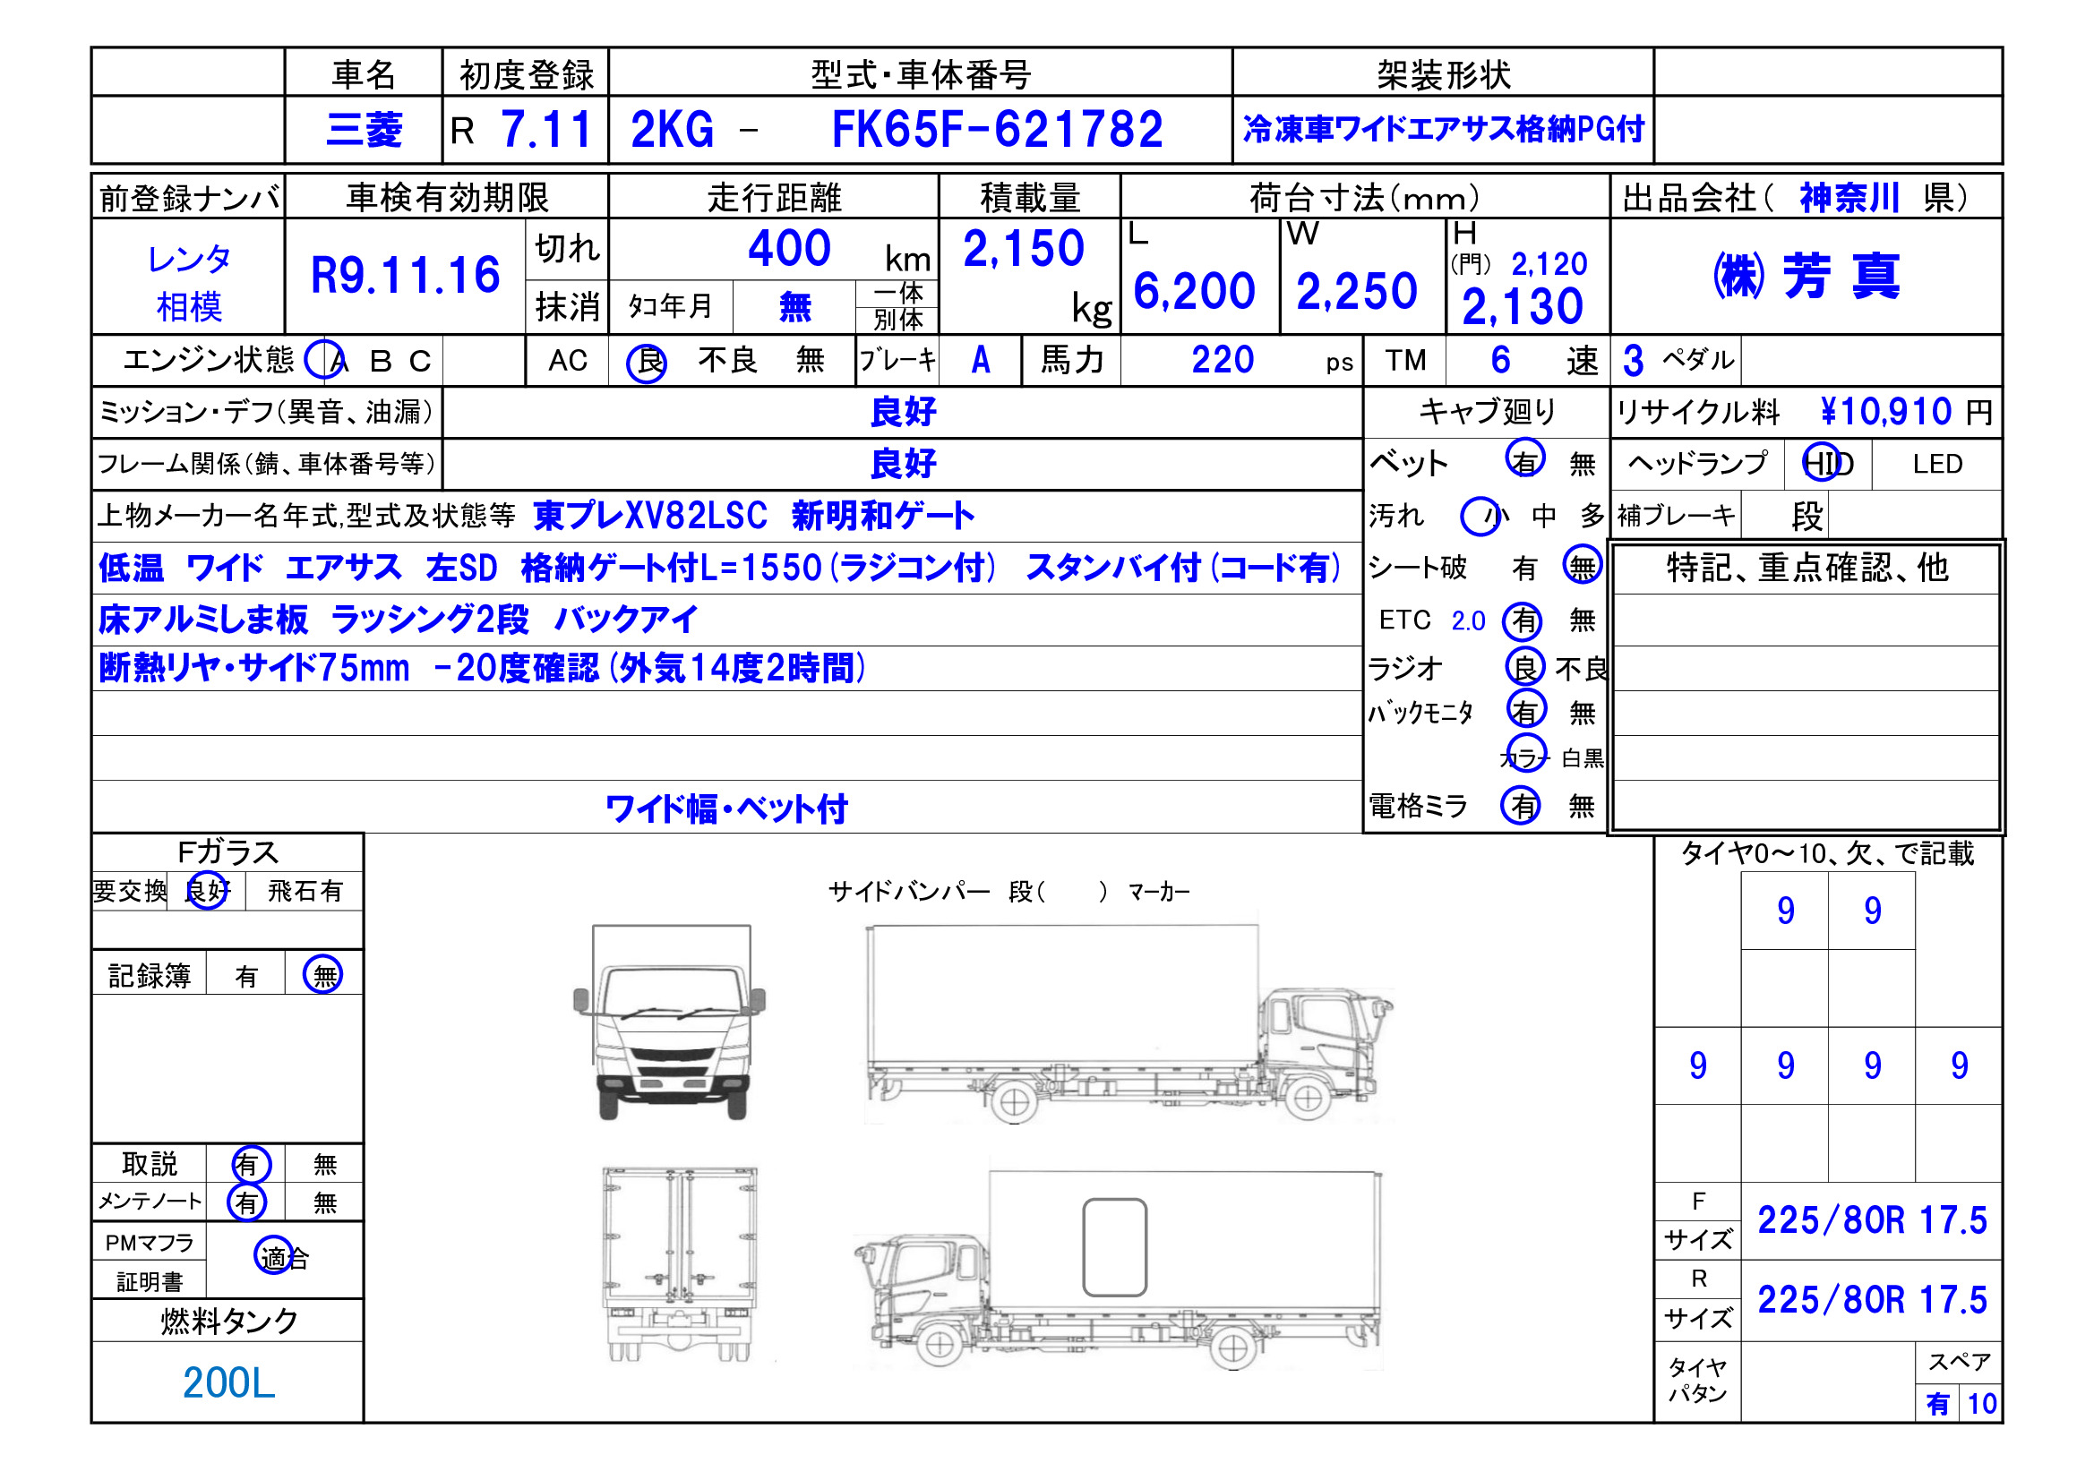Click chassis number FK65F-621782
This screenshot has height=1480, width=2094.
tap(996, 130)
